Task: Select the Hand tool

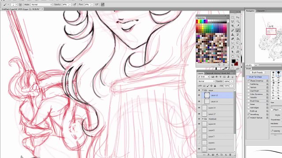Action: [x=233, y=56]
